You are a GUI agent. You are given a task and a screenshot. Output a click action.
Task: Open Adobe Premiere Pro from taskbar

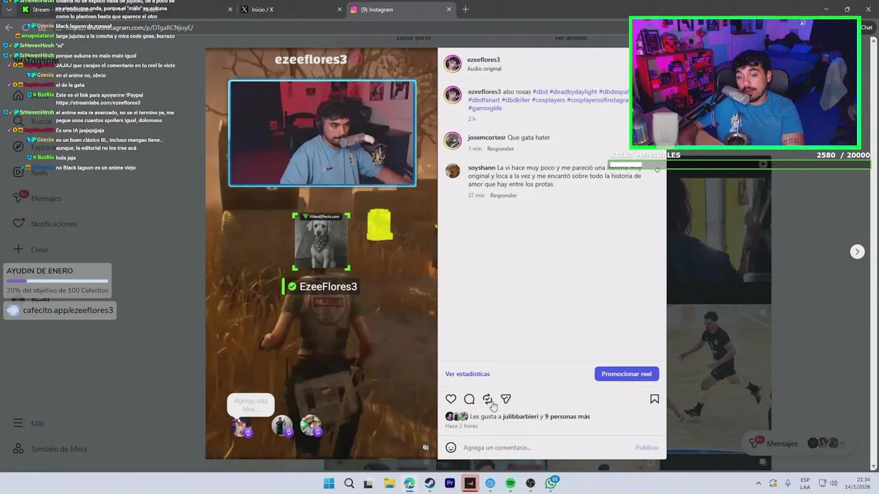(x=450, y=484)
